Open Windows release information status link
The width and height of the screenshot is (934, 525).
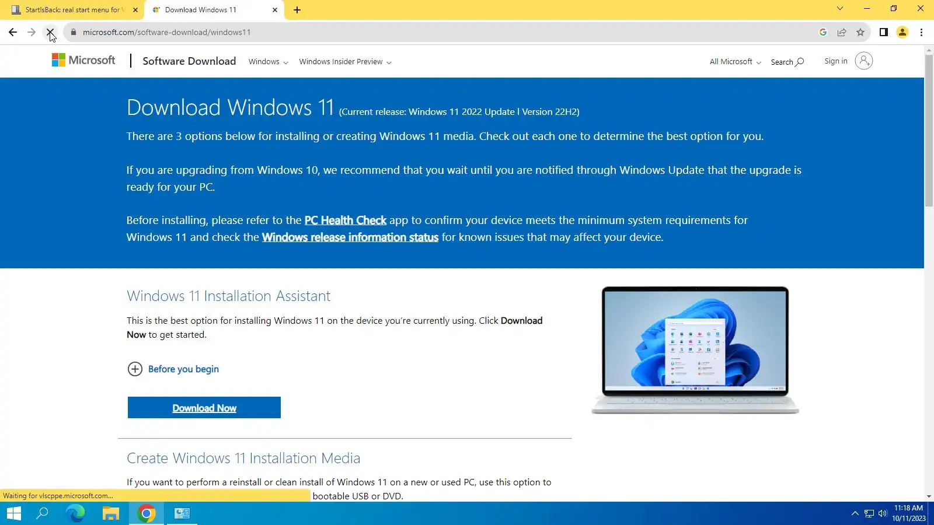(x=350, y=237)
